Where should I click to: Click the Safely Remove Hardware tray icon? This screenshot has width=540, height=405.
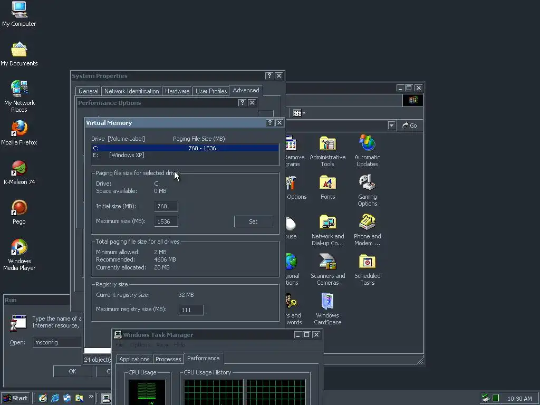click(486, 398)
